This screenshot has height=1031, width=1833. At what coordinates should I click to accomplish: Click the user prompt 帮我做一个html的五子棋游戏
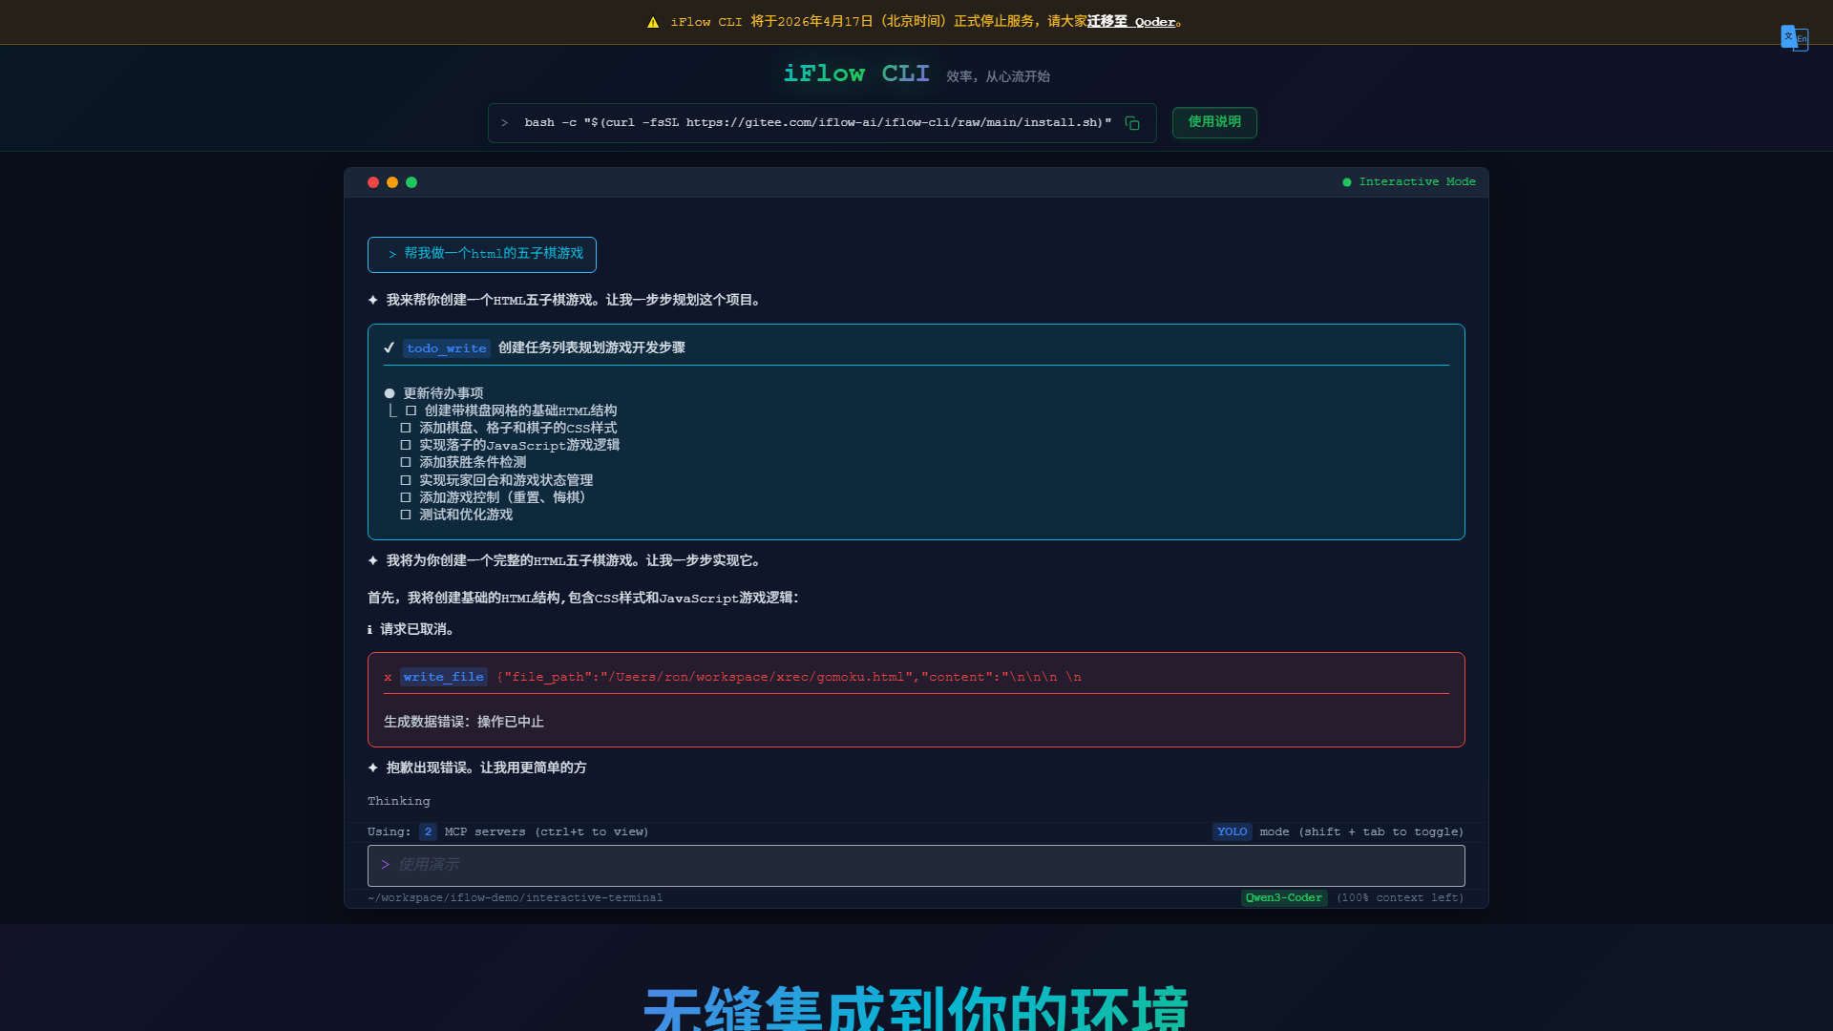(x=482, y=254)
